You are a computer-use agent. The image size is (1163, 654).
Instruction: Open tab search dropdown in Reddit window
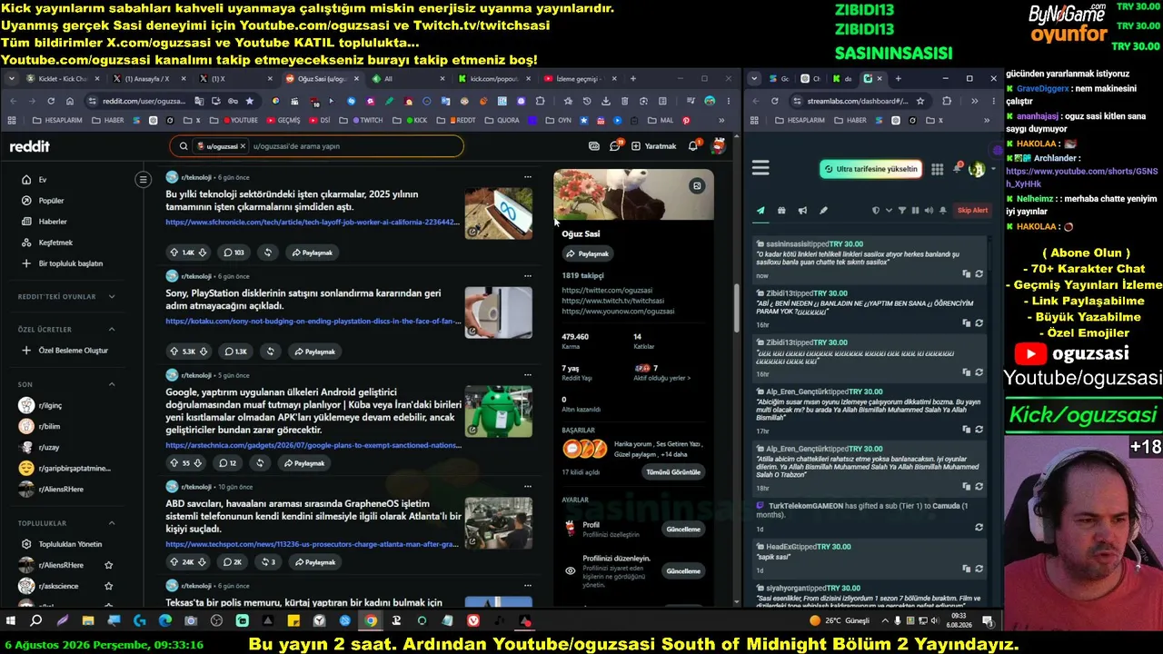(x=12, y=79)
